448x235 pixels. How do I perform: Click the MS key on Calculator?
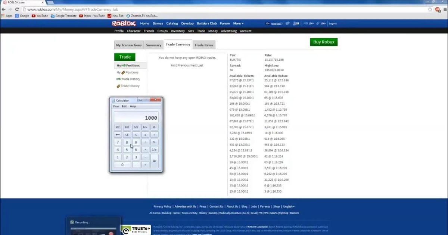pyautogui.click(x=136, y=127)
